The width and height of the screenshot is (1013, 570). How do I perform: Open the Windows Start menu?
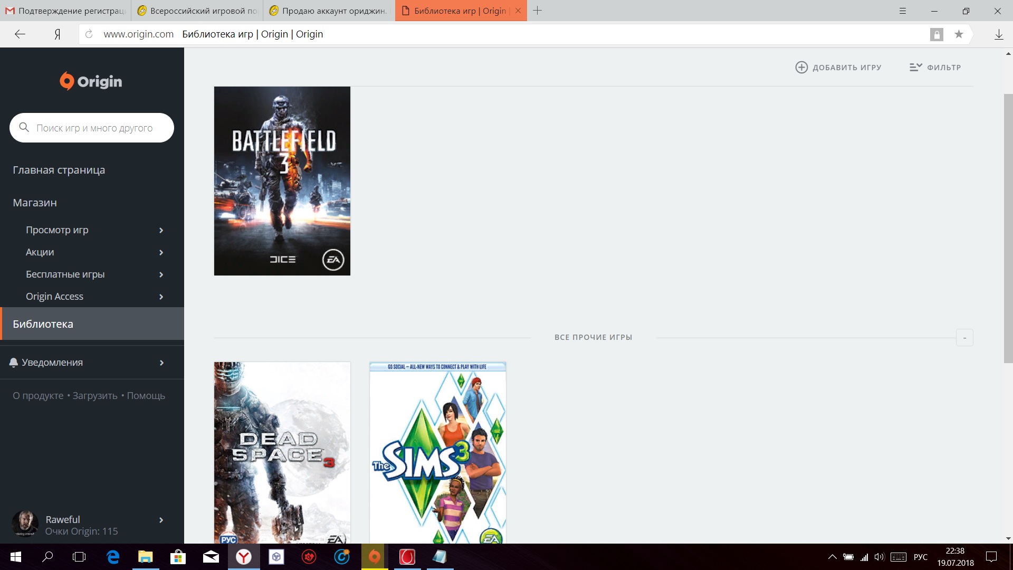[x=15, y=557]
